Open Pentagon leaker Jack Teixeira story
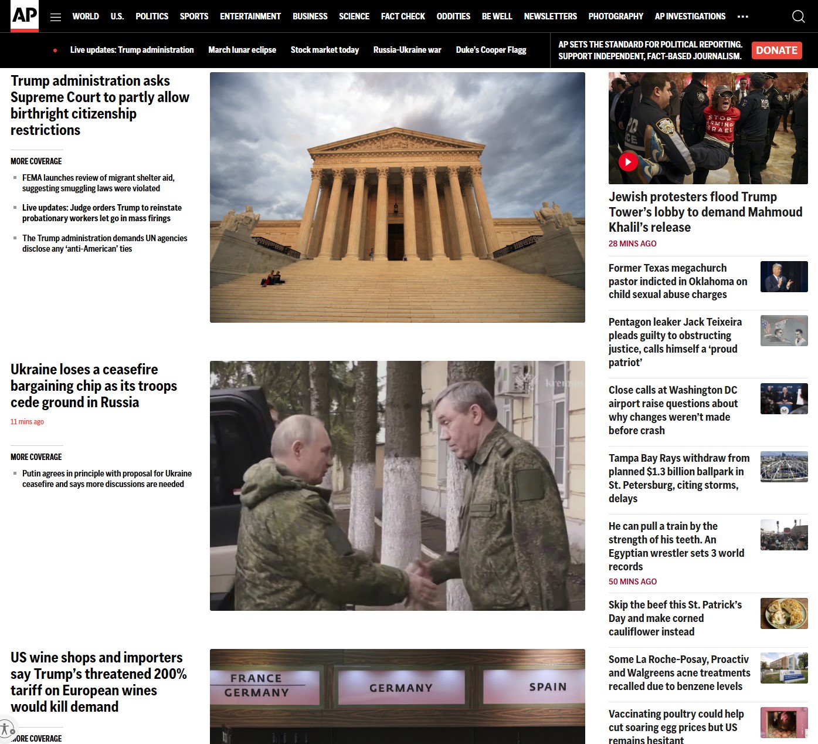The height and width of the screenshot is (744, 818). tap(675, 342)
